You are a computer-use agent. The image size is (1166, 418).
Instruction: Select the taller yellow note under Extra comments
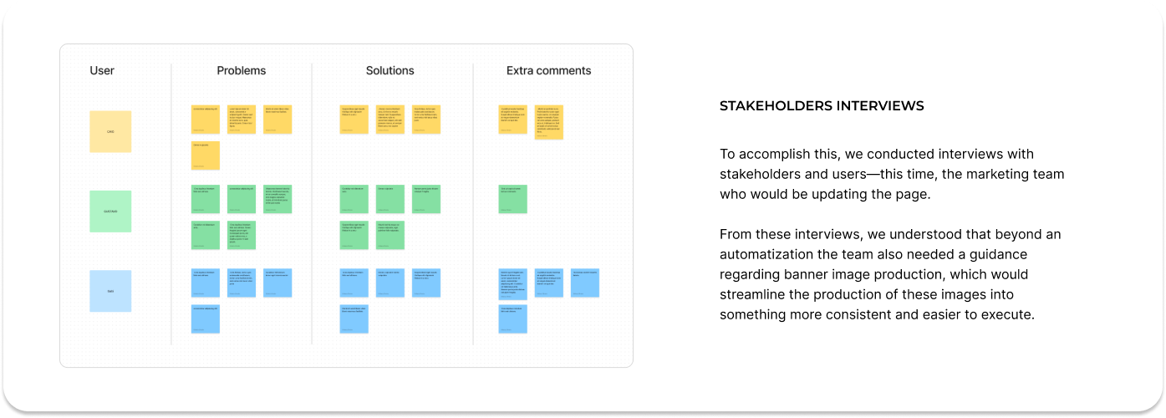point(549,122)
